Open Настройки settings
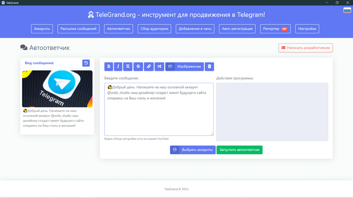The width and height of the screenshot is (353, 198). tap(307, 29)
